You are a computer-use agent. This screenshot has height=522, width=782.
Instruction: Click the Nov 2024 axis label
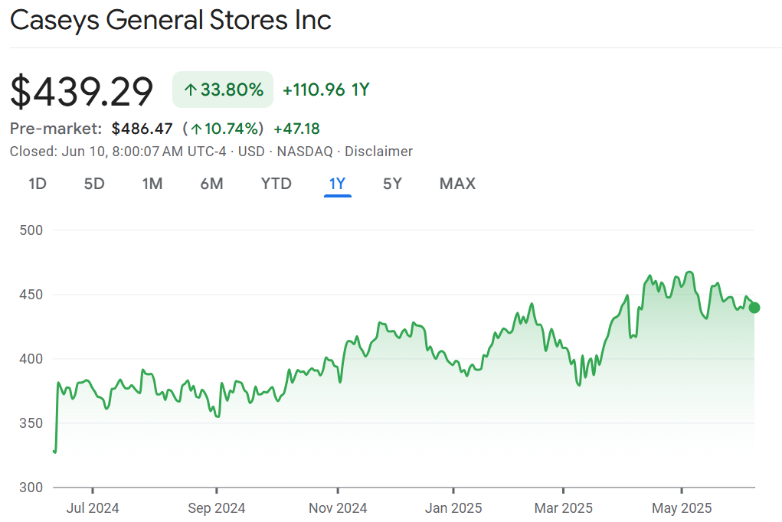click(x=337, y=507)
